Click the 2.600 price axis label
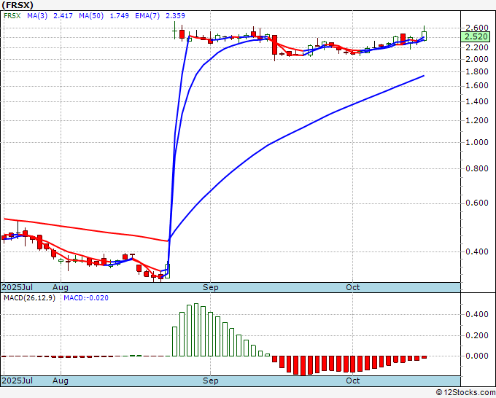Screen dimensions: 496x398 477,28
